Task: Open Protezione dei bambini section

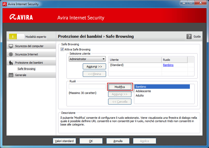Action: 31,63
